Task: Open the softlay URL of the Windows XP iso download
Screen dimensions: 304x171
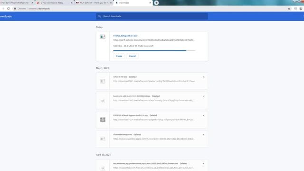Action: point(153,168)
